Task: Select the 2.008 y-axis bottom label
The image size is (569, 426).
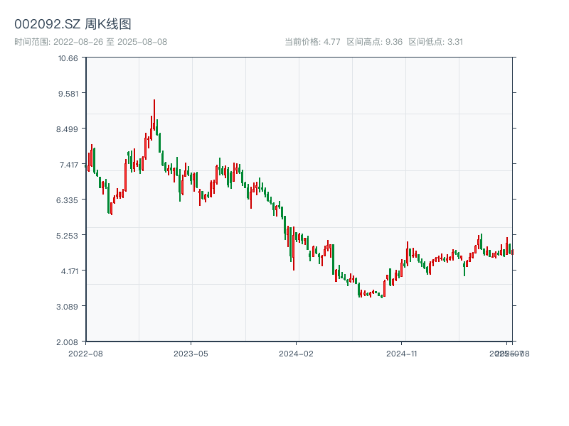Action: coord(68,342)
